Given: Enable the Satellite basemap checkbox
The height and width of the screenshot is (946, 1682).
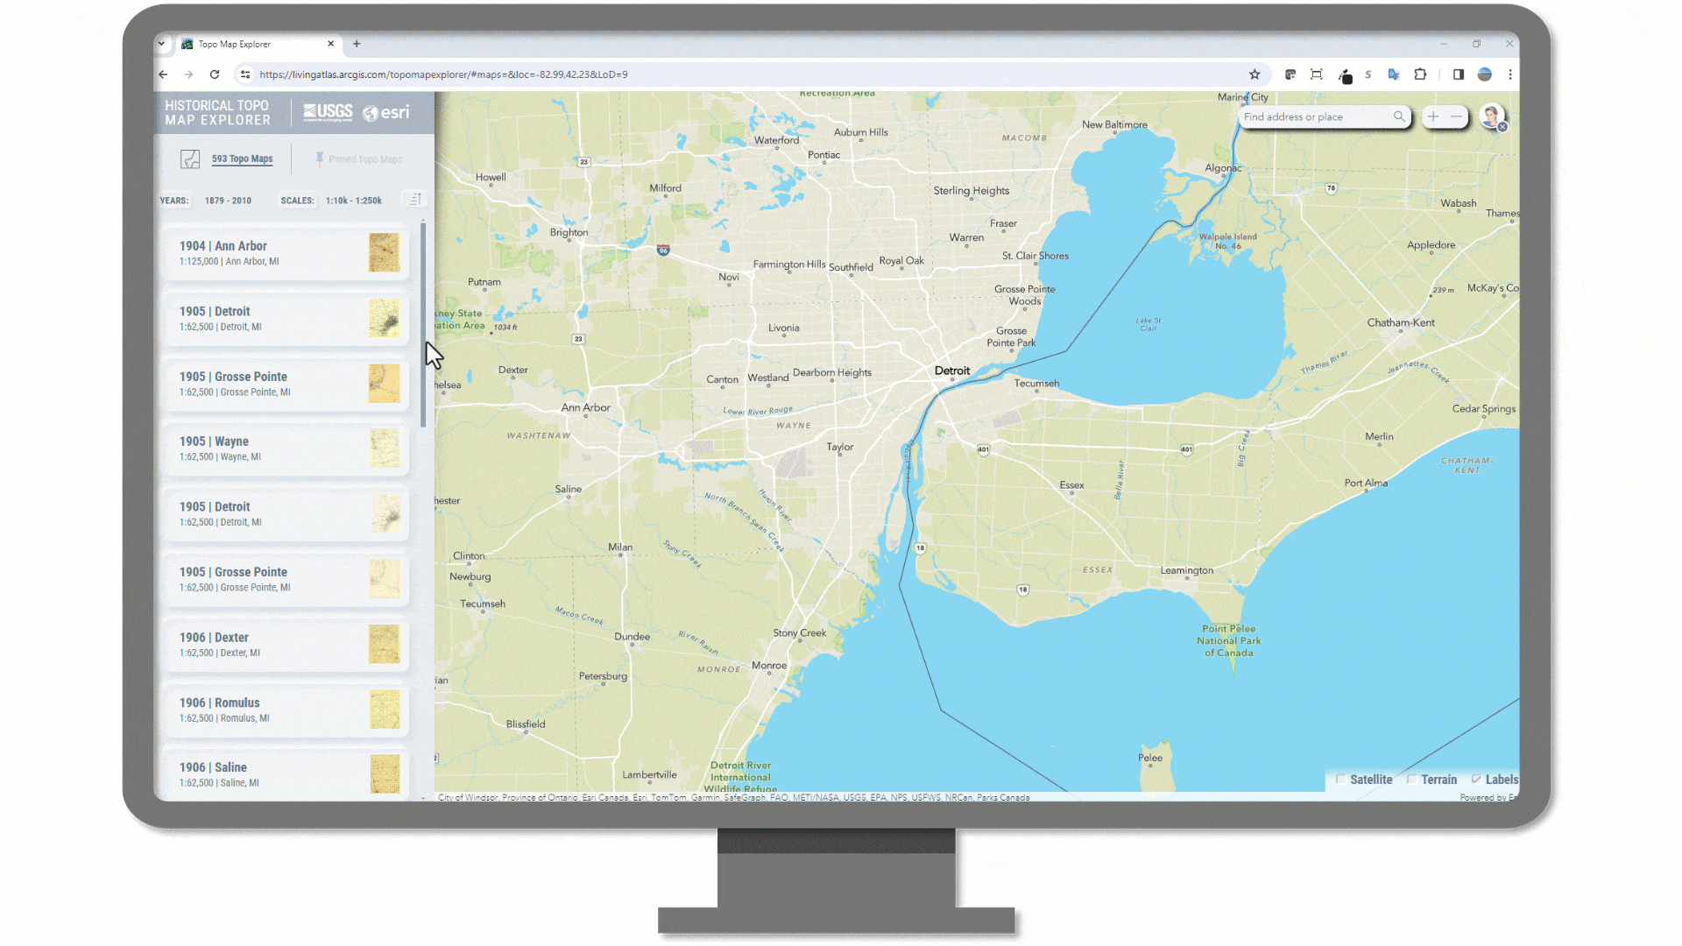Looking at the screenshot, I should tap(1340, 779).
